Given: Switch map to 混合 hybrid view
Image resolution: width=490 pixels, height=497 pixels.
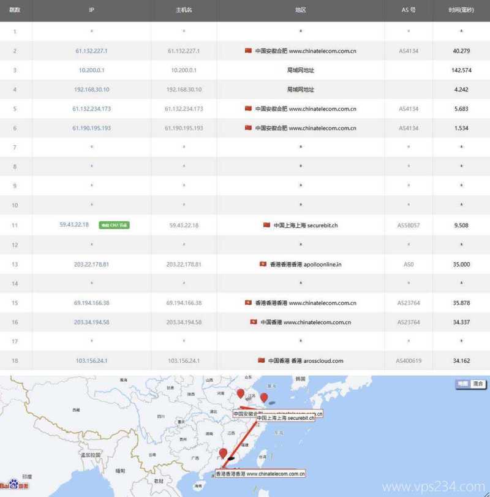Looking at the screenshot, I should (478, 384).
